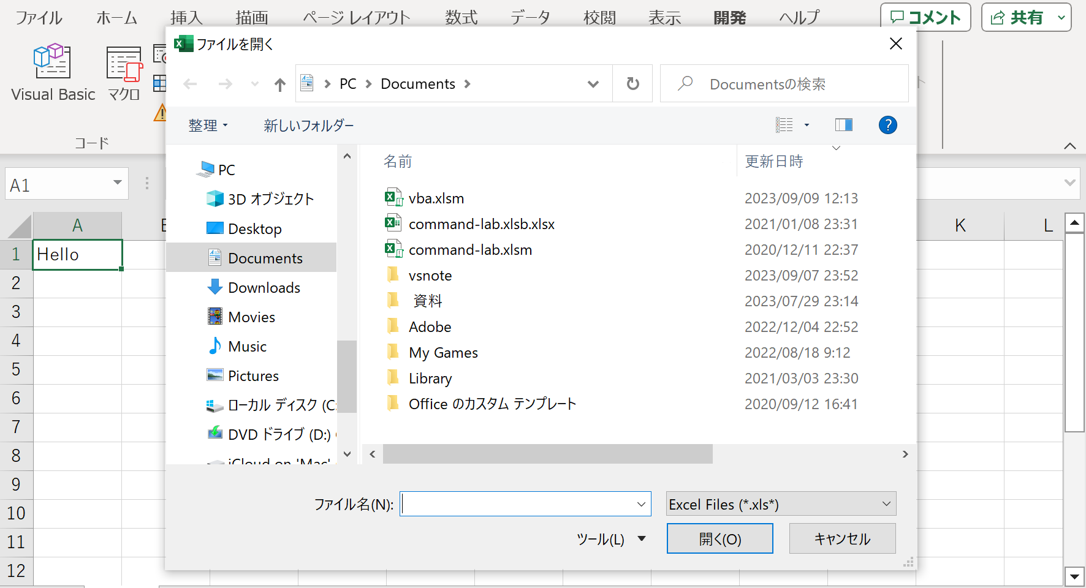This screenshot has height=588, width=1086.
Task: Toggle the preview pane
Action: (843, 125)
